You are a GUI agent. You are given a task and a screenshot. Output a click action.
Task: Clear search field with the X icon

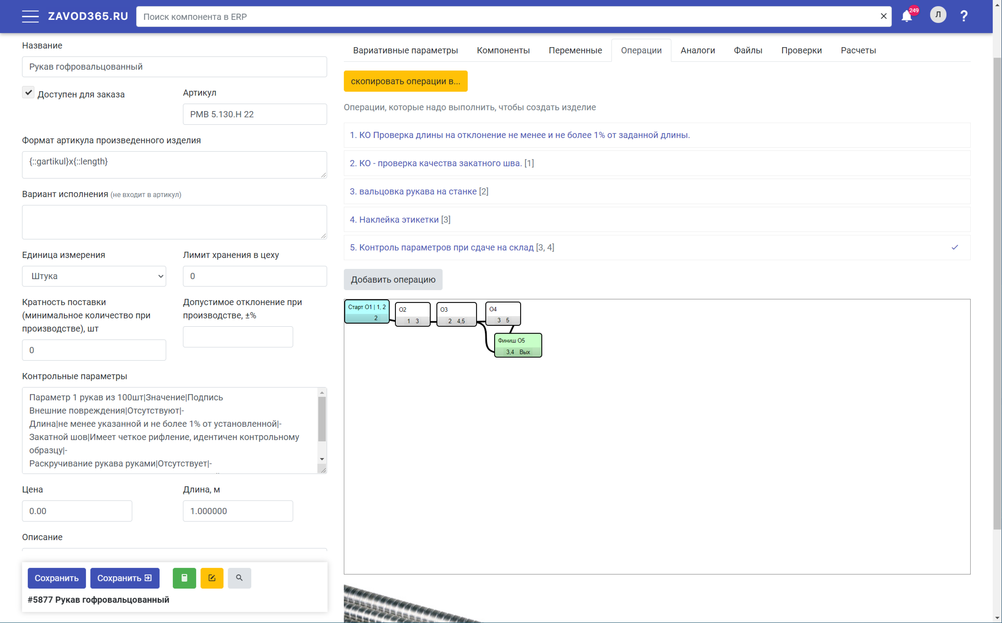coord(883,16)
